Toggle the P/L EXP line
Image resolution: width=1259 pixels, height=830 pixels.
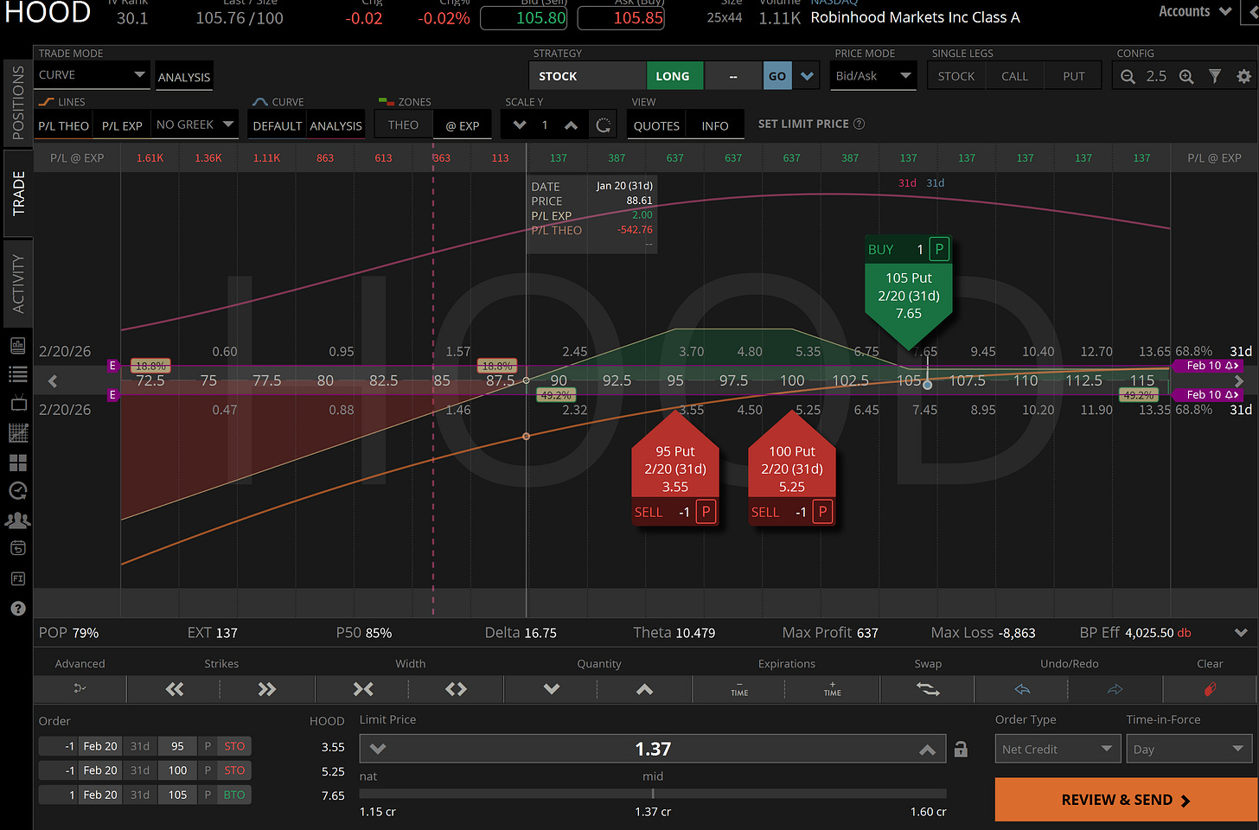122,125
